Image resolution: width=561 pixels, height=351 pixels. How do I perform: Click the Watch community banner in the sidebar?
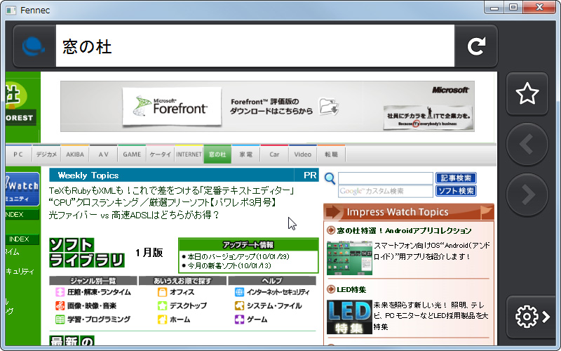click(22, 189)
